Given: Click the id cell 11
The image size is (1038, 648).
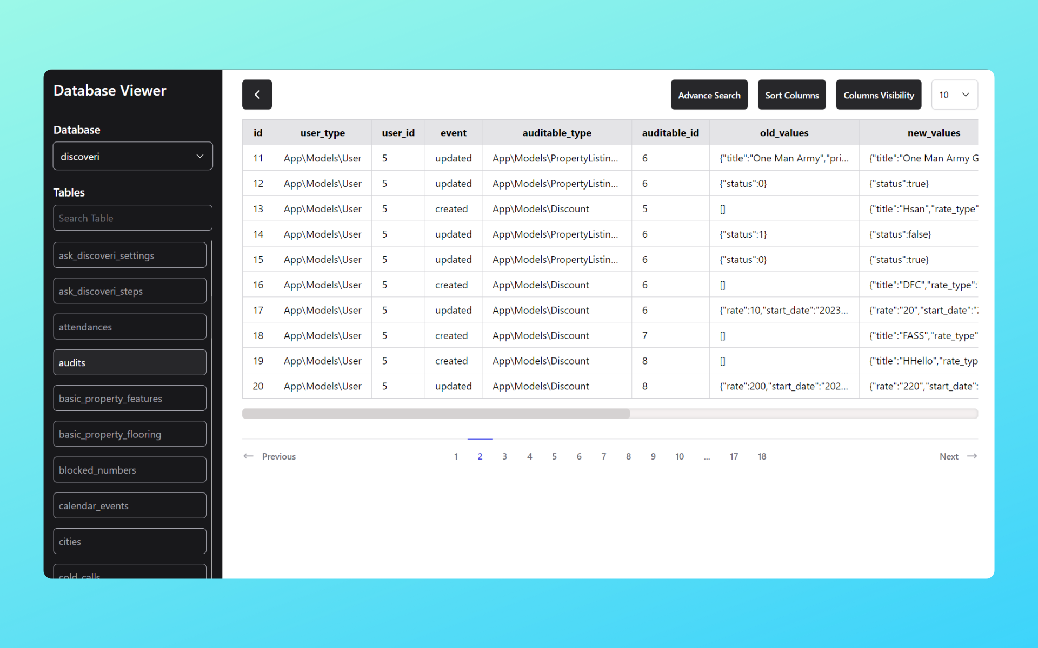Looking at the screenshot, I should pyautogui.click(x=258, y=158).
